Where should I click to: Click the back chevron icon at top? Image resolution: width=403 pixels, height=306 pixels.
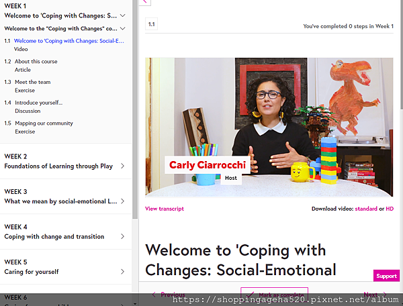tap(145, 2)
